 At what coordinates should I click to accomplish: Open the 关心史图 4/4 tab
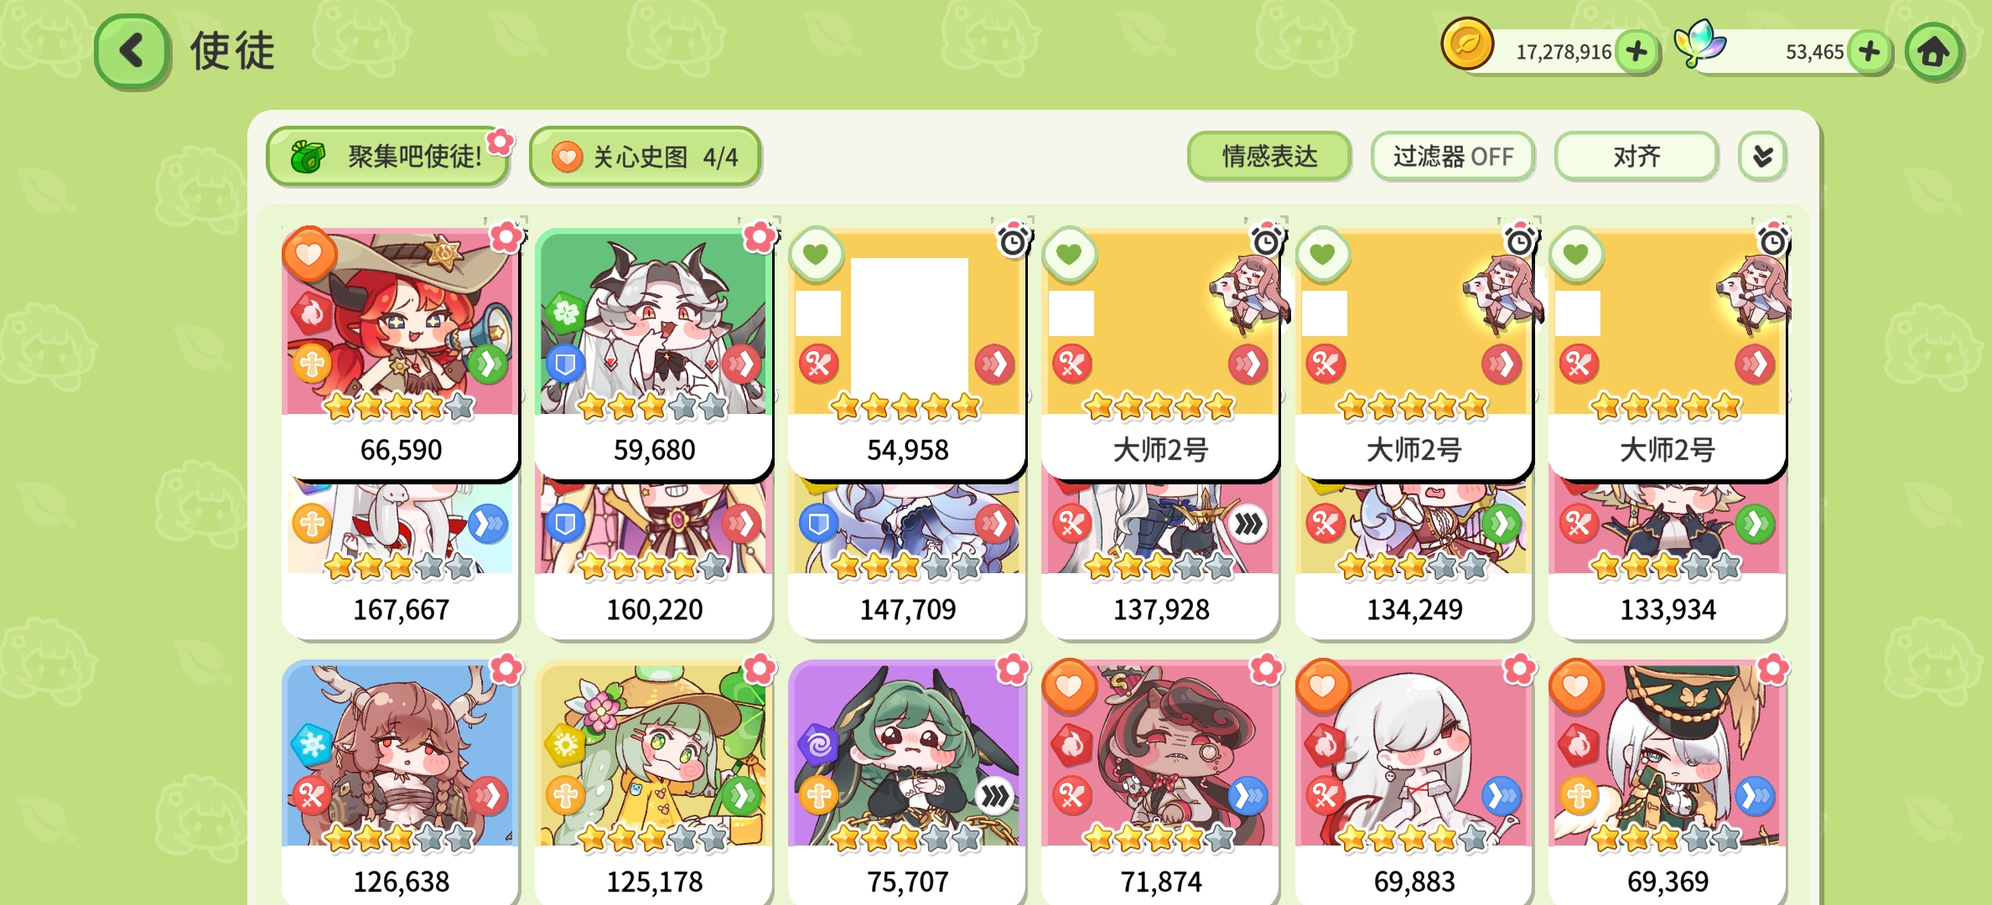[x=645, y=156]
